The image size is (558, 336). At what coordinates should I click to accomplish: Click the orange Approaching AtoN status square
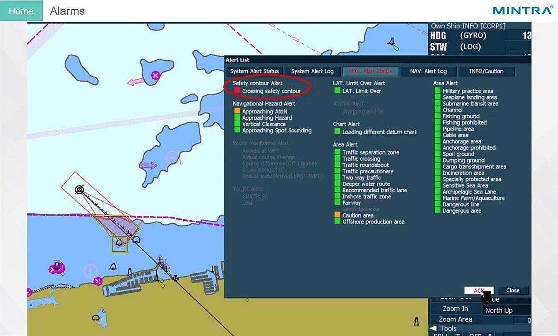tap(237, 112)
